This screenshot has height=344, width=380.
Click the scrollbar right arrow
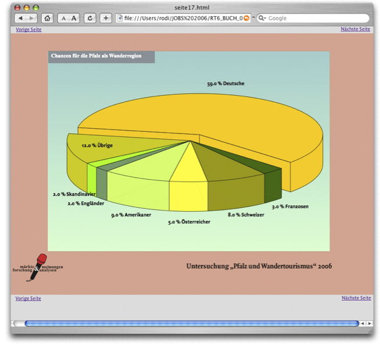pos(369,323)
